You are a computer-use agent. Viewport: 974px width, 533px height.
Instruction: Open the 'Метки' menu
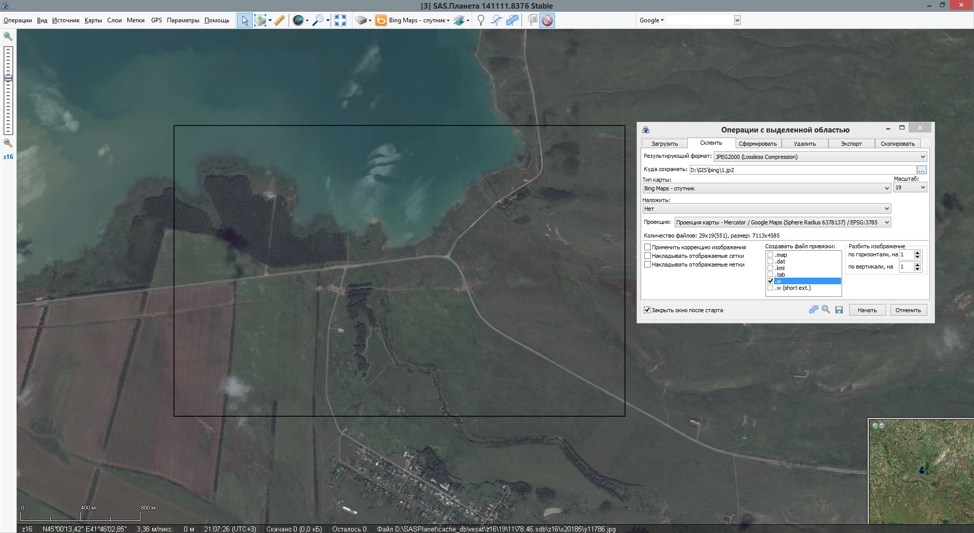click(x=135, y=20)
